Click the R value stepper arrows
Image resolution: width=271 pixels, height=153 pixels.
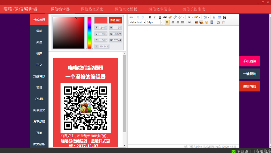click(x=106, y=27)
